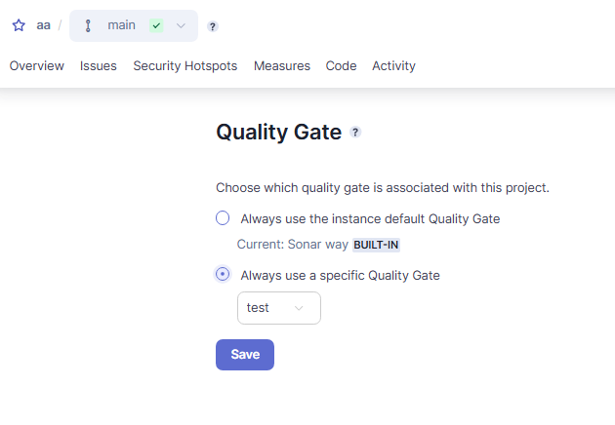This screenshot has height=425, width=615.
Task: Open help icon next to branch selector
Action: point(212,26)
